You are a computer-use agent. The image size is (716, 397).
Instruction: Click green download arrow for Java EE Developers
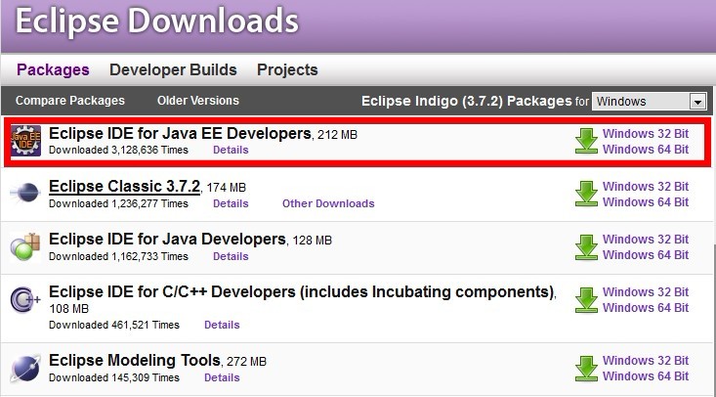pos(586,141)
